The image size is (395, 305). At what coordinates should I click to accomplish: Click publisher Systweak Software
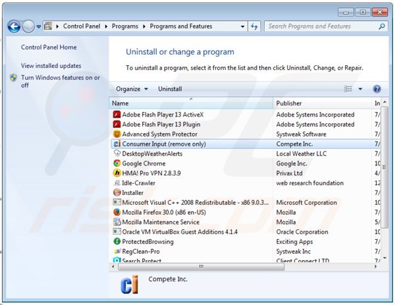tap(301, 134)
